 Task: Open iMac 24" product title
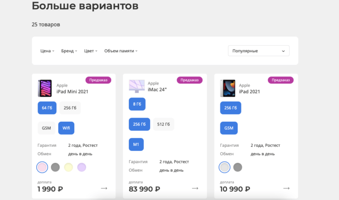coord(157,89)
